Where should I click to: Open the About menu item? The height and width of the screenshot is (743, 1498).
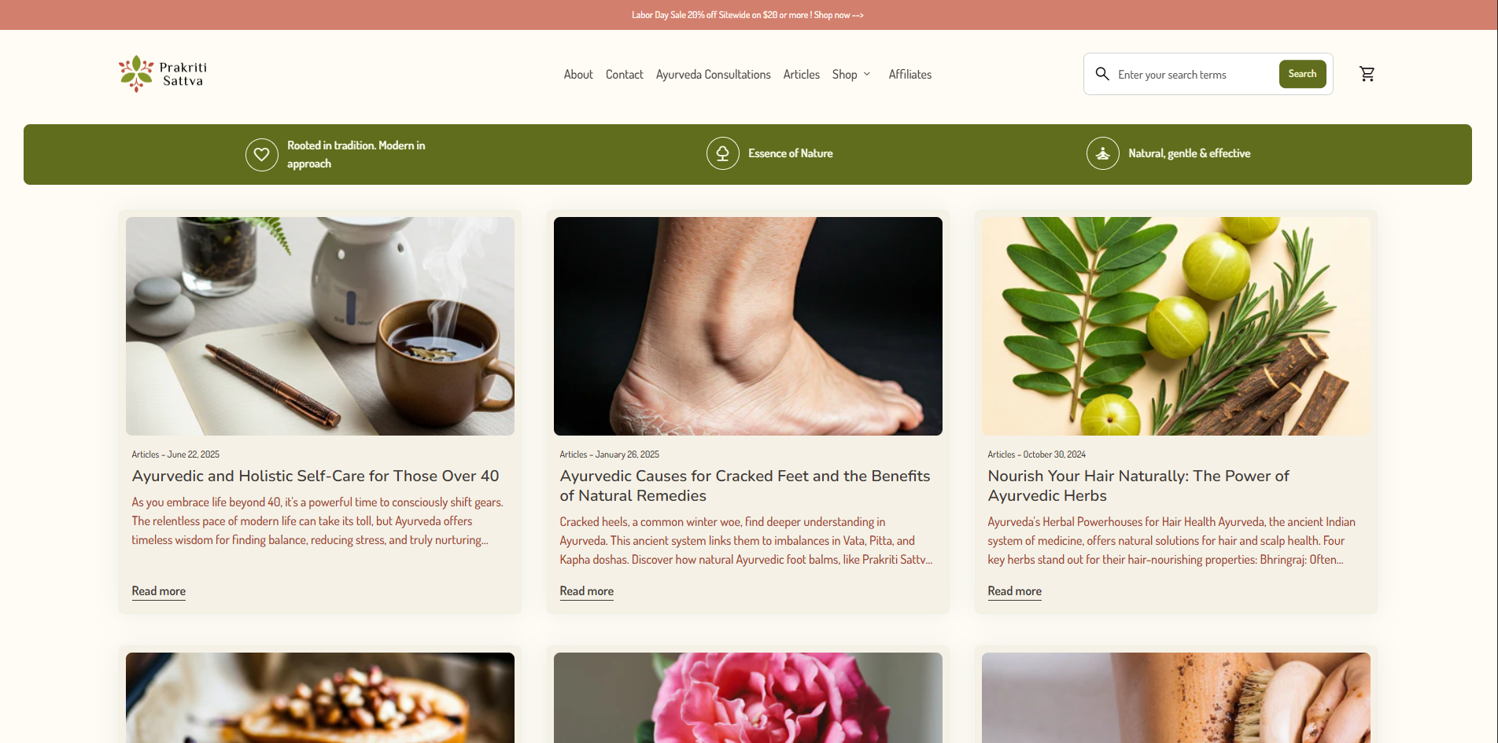coord(577,75)
